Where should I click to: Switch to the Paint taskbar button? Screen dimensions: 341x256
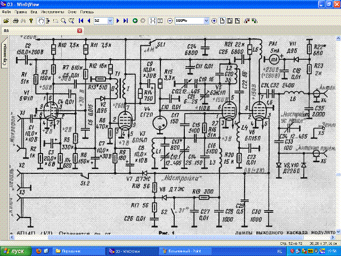click(186, 251)
